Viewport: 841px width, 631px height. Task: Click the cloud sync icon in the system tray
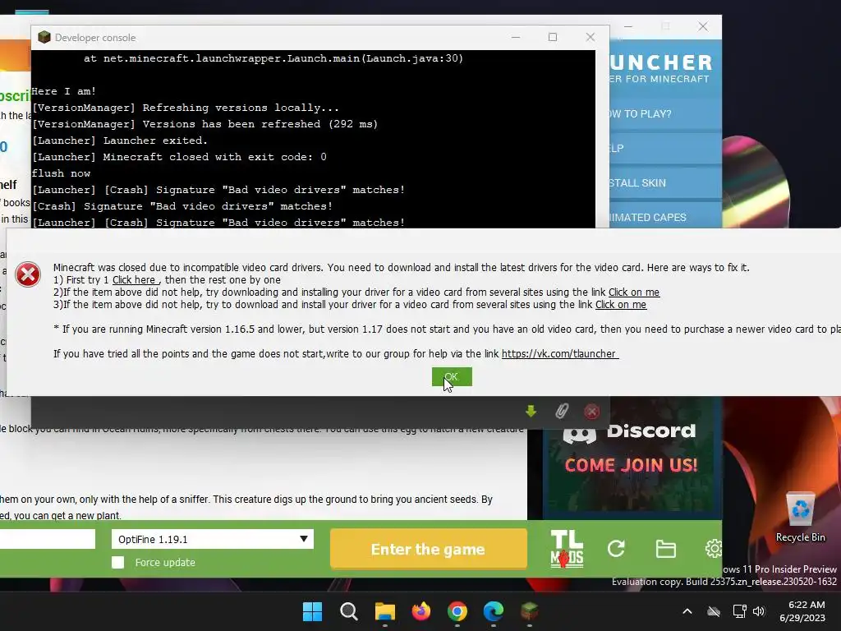tap(714, 611)
